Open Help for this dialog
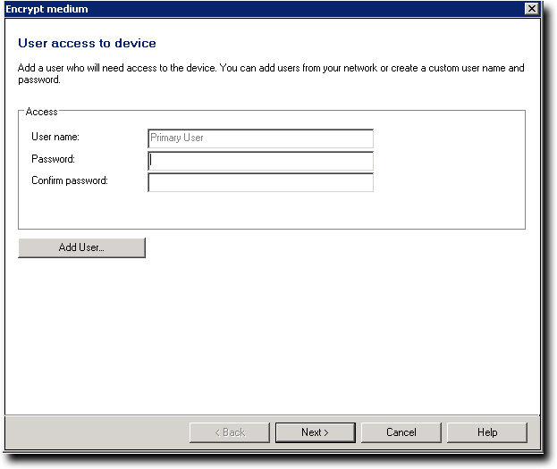557x469 pixels. coord(486,432)
